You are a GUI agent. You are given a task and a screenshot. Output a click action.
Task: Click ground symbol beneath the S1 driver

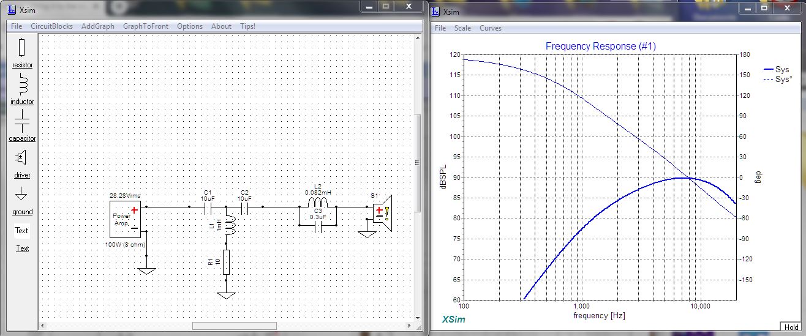click(x=367, y=234)
